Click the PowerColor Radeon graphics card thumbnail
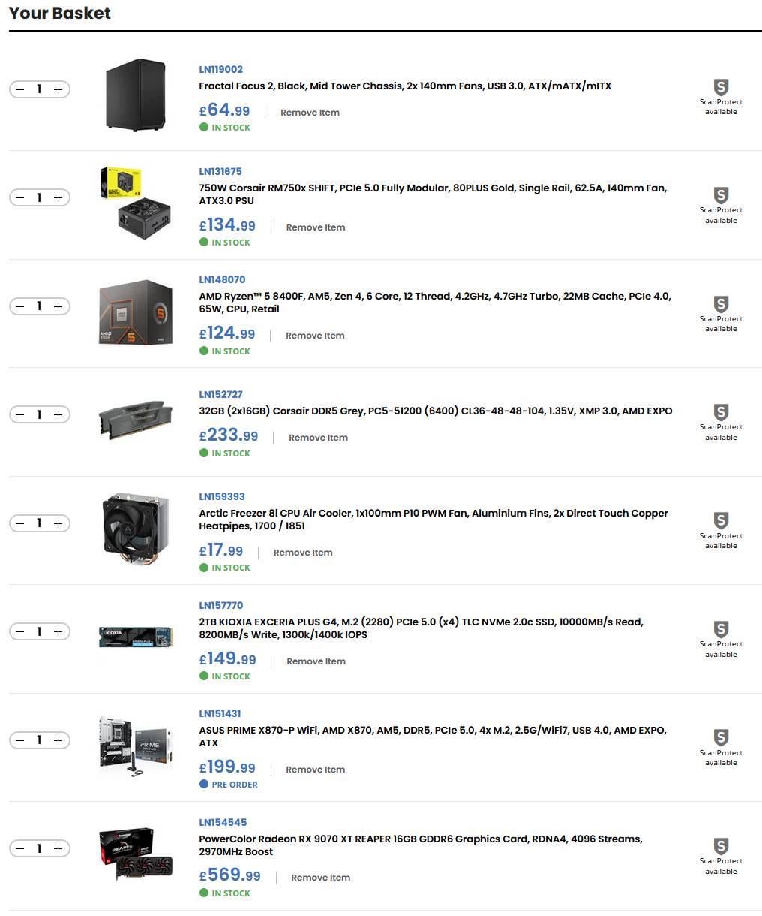The width and height of the screenshot is (762, 916). [136, 854]
